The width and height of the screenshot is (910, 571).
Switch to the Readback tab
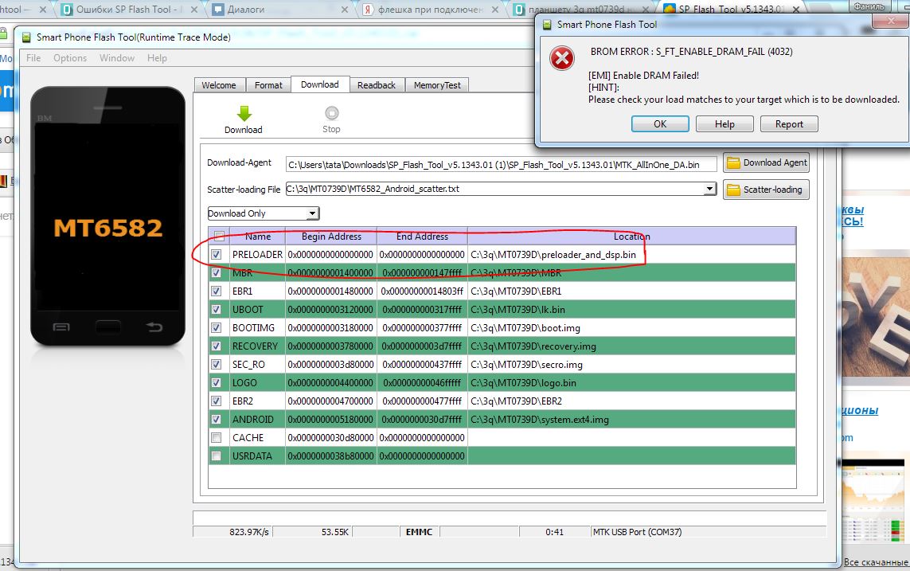tap(376, 85)
